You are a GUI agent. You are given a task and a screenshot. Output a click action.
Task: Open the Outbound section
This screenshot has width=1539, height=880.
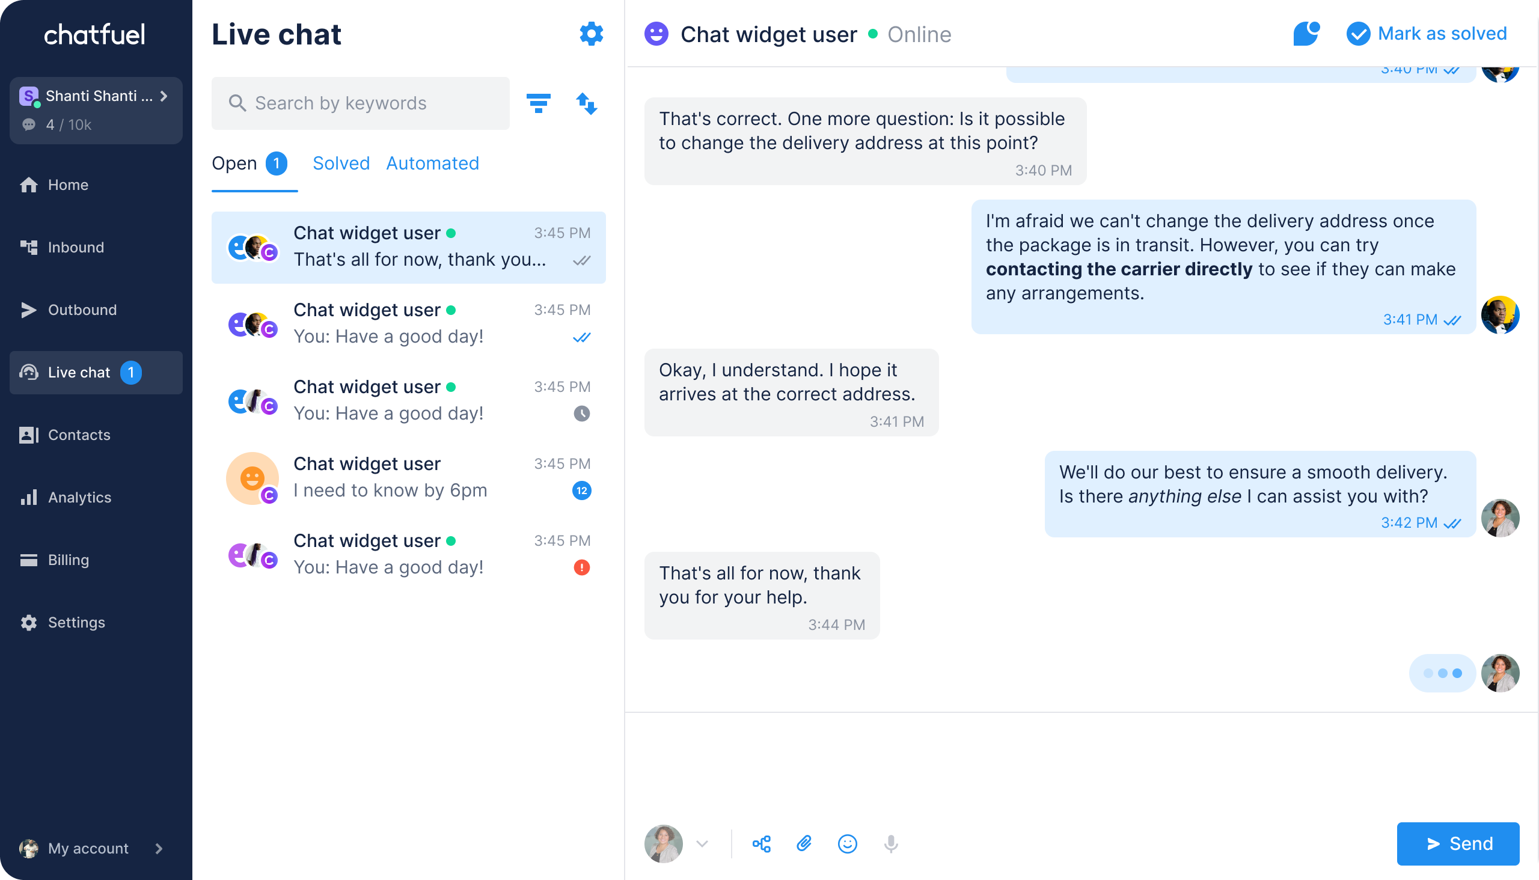82,310
